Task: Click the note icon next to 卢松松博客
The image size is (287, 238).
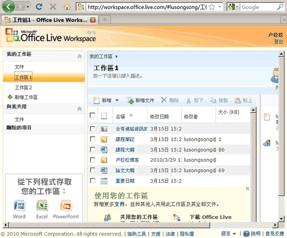Action: click(x=104, y=160)
